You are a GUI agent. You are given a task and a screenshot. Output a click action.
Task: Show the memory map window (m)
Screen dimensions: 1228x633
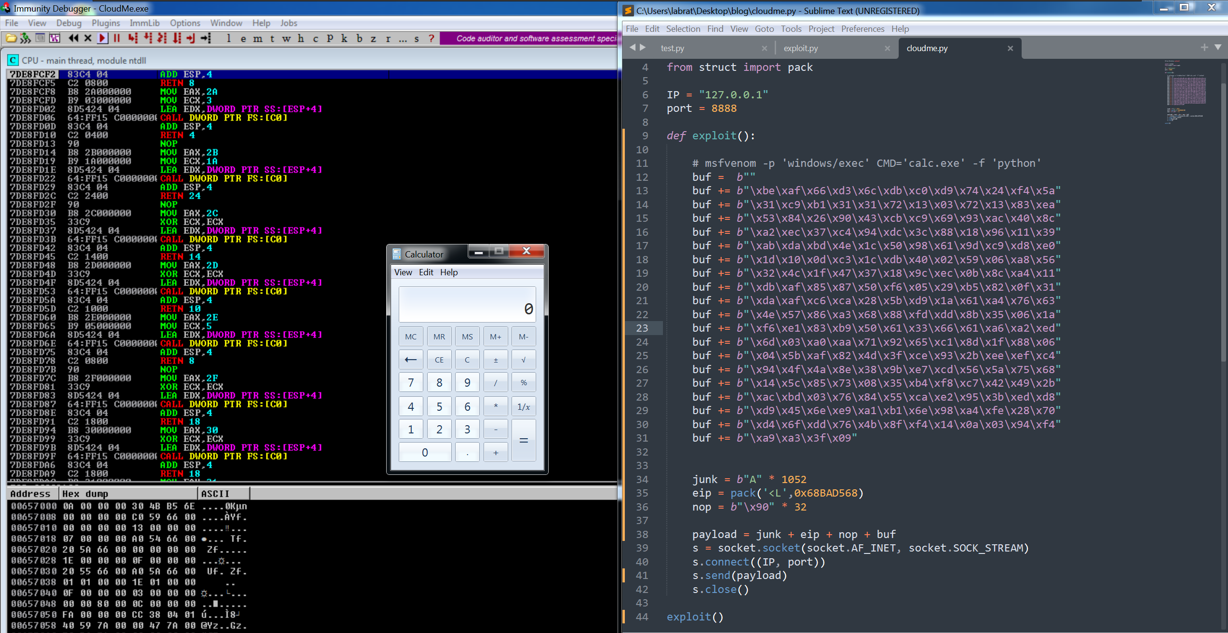pyautogui.click(x=258, y=38)
